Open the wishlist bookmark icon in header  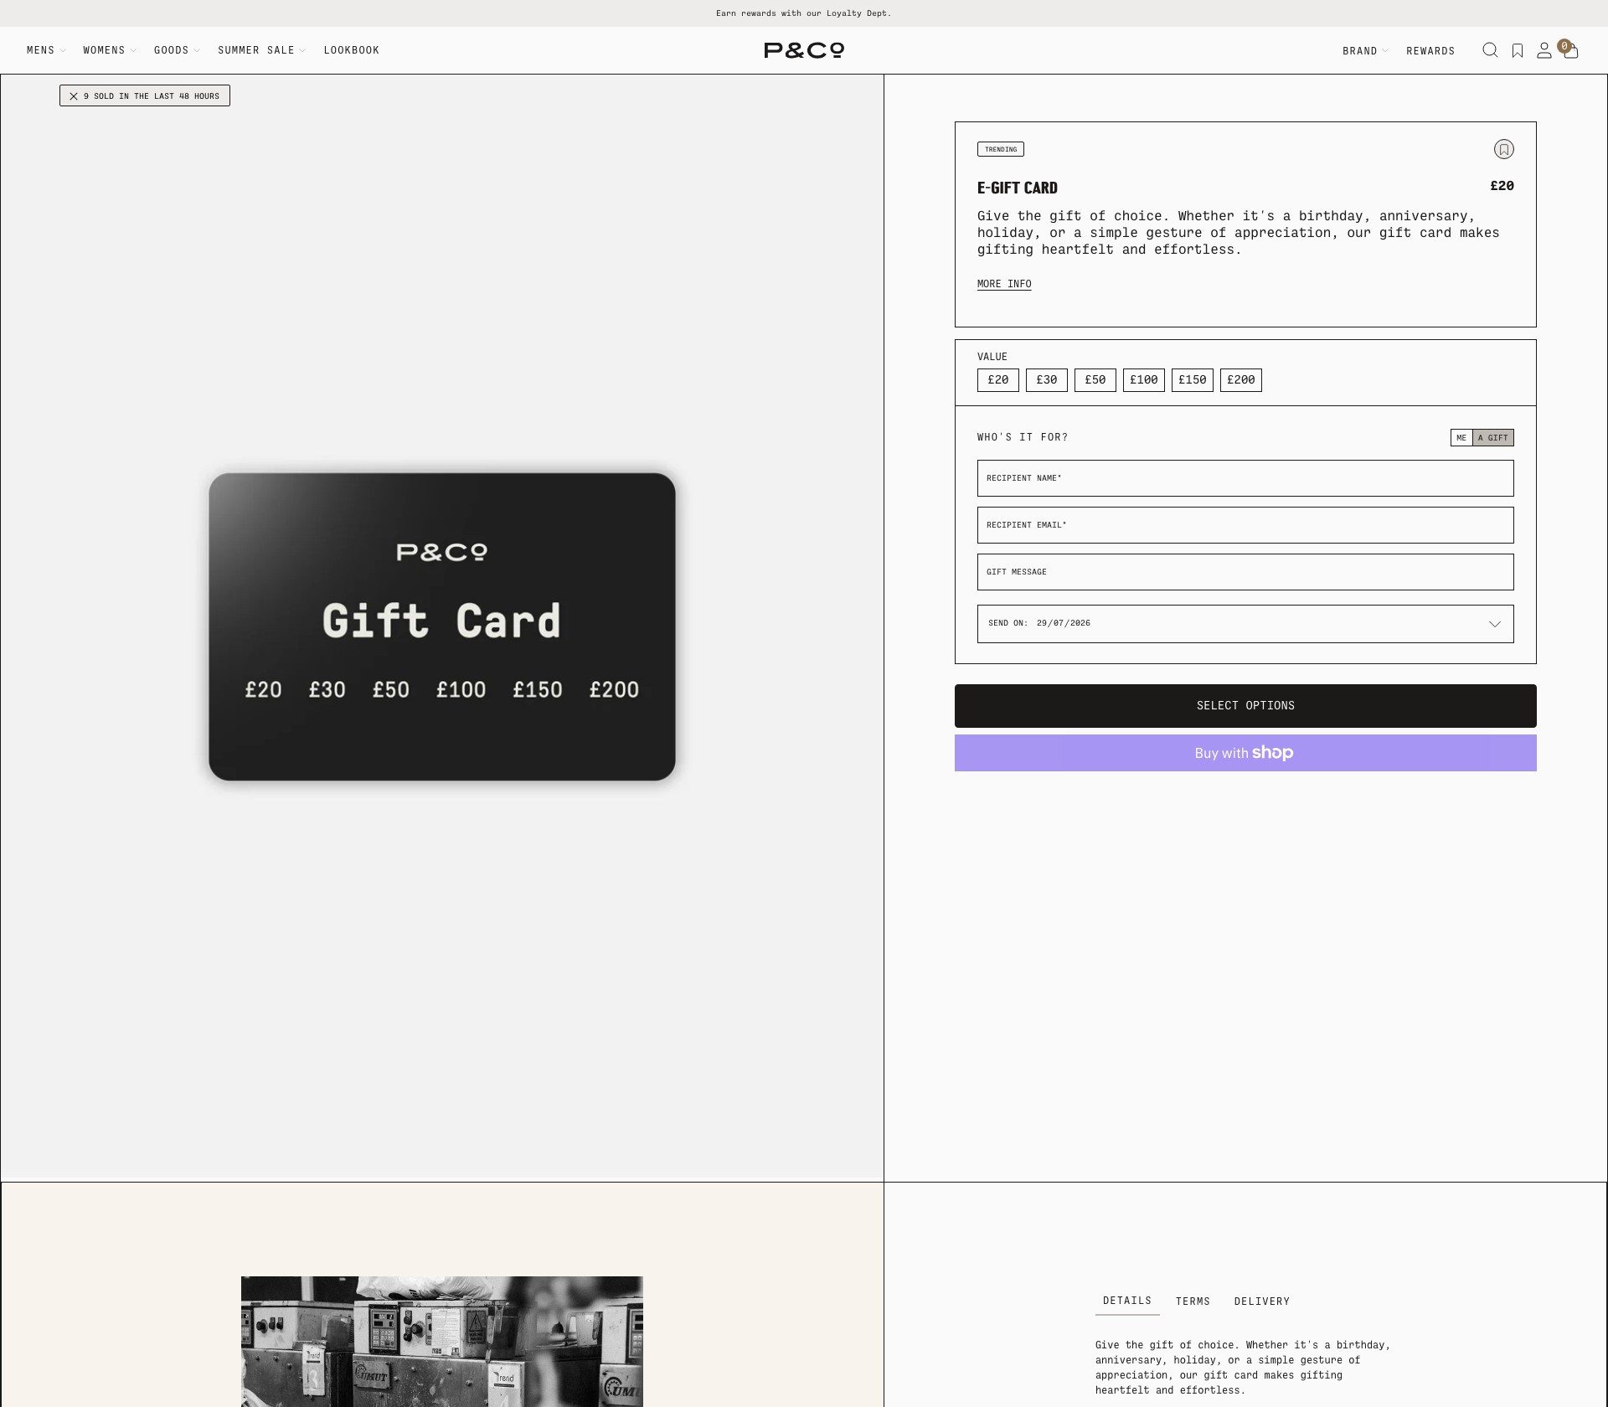[x=1518, y=51]
